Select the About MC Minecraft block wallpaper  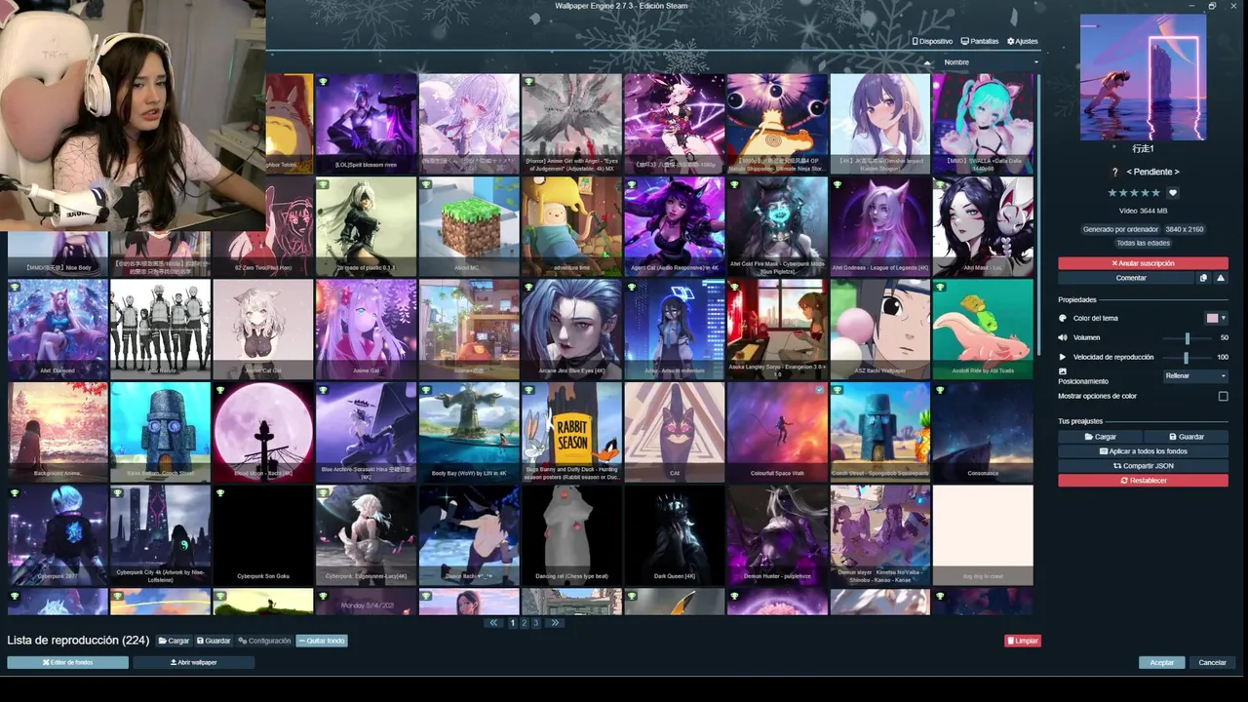469,226
